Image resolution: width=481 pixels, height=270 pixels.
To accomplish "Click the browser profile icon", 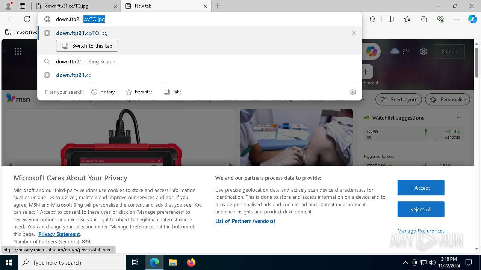I will pyautogui.click(x=8, y=6).
